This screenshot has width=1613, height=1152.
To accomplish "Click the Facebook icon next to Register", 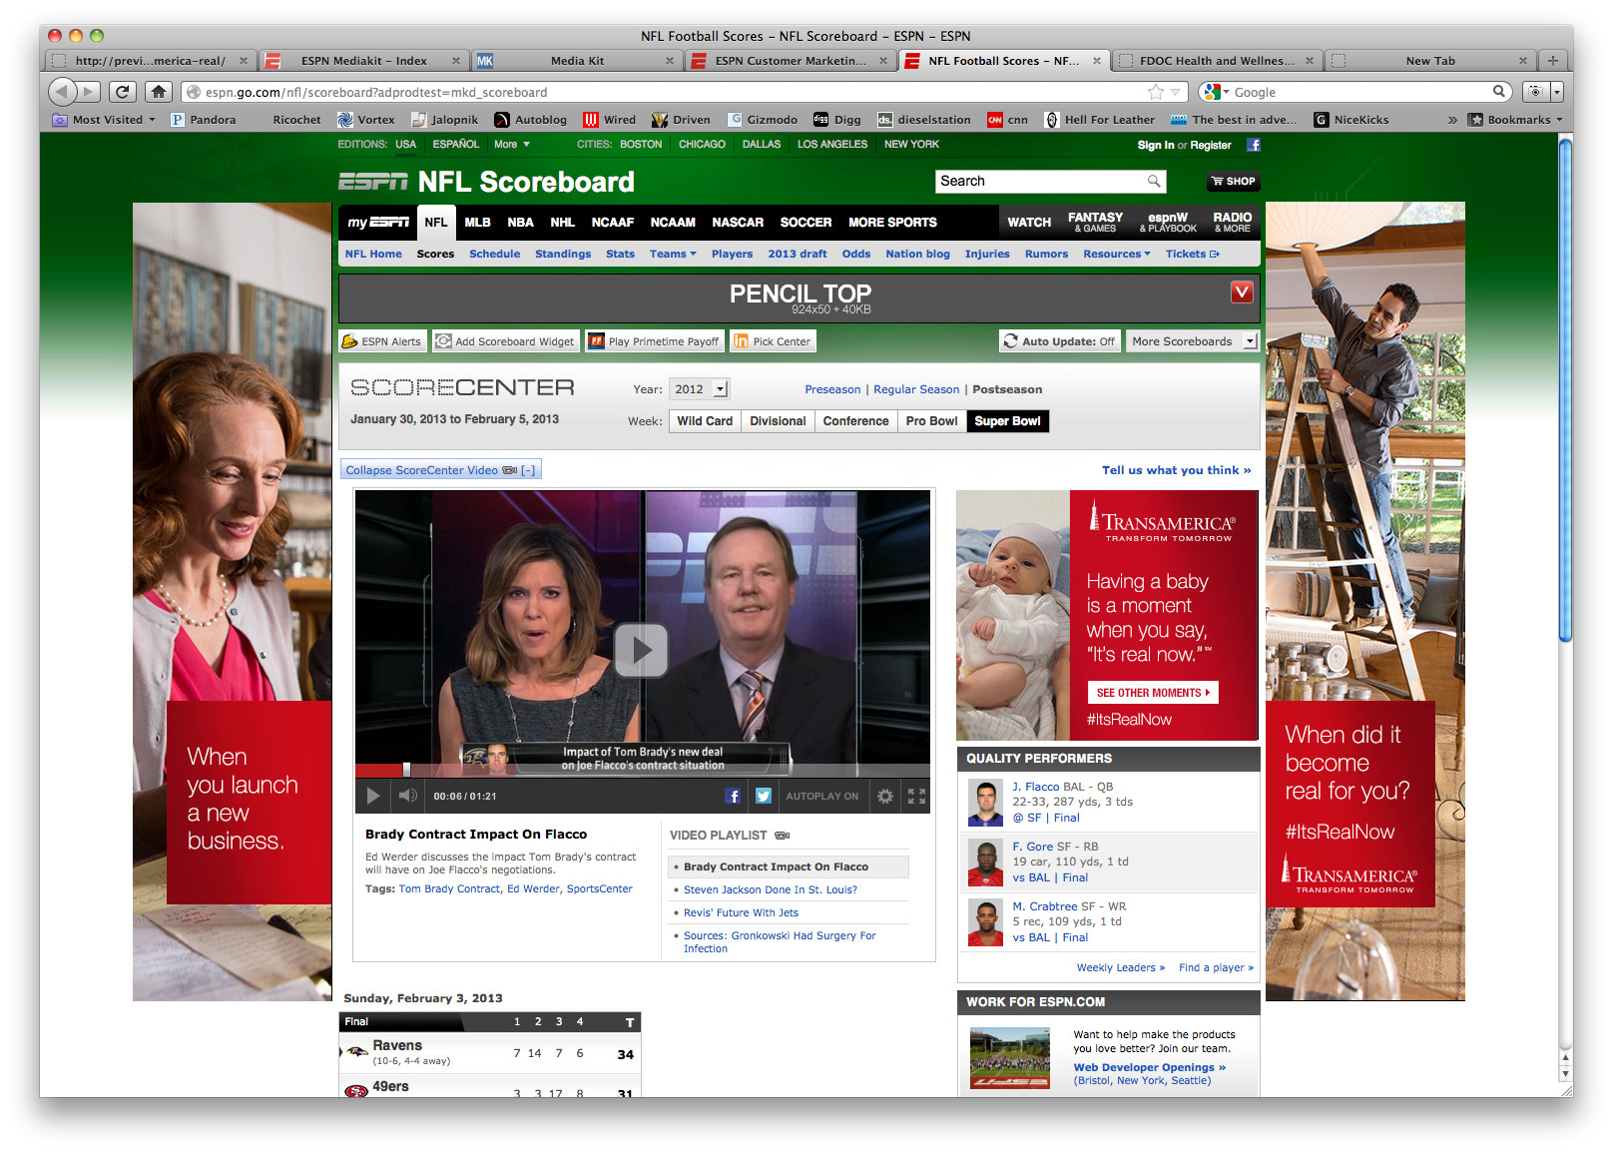I will point(1254,145).
